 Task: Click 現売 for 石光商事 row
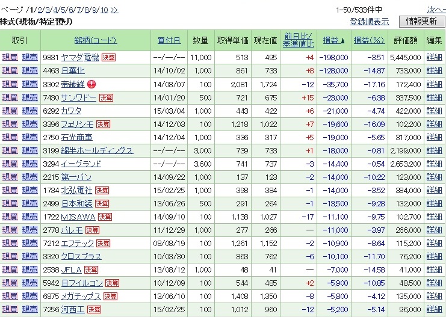(x=30, y=137)
